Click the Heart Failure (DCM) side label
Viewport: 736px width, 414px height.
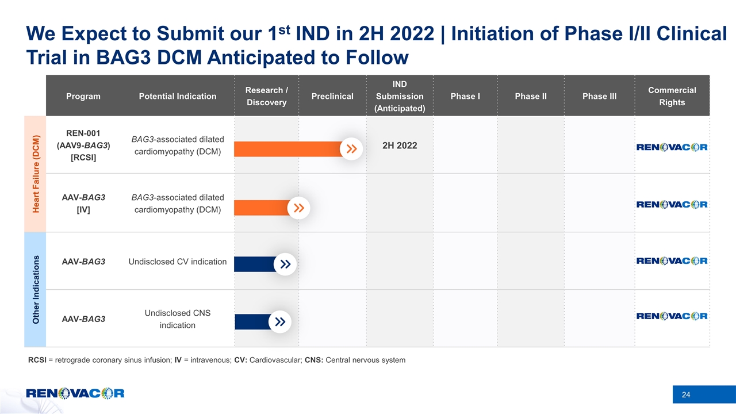click(x=35, y=174)
